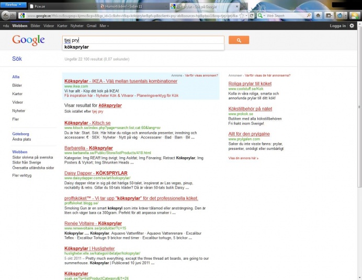
Task: Open the bookmarks toolbar button
Action: pos(329,16)
